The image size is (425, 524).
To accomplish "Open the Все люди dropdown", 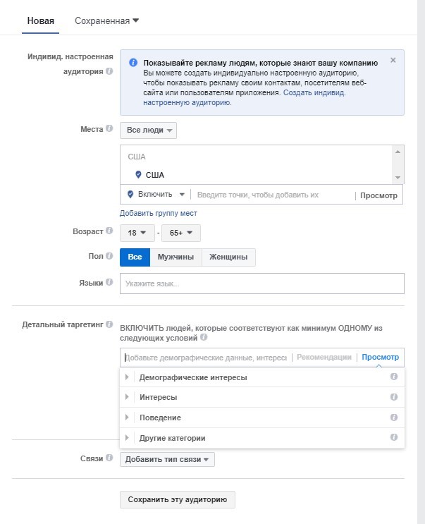I will point(148,130).
